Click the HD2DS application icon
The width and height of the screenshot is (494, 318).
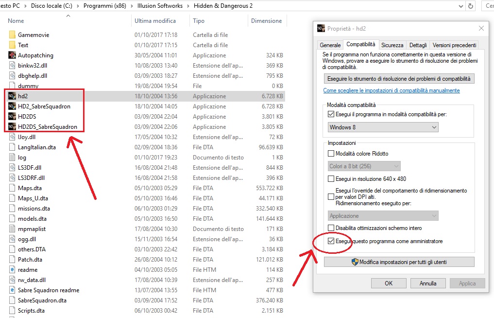pyautogui.click(x=12, y=117)
